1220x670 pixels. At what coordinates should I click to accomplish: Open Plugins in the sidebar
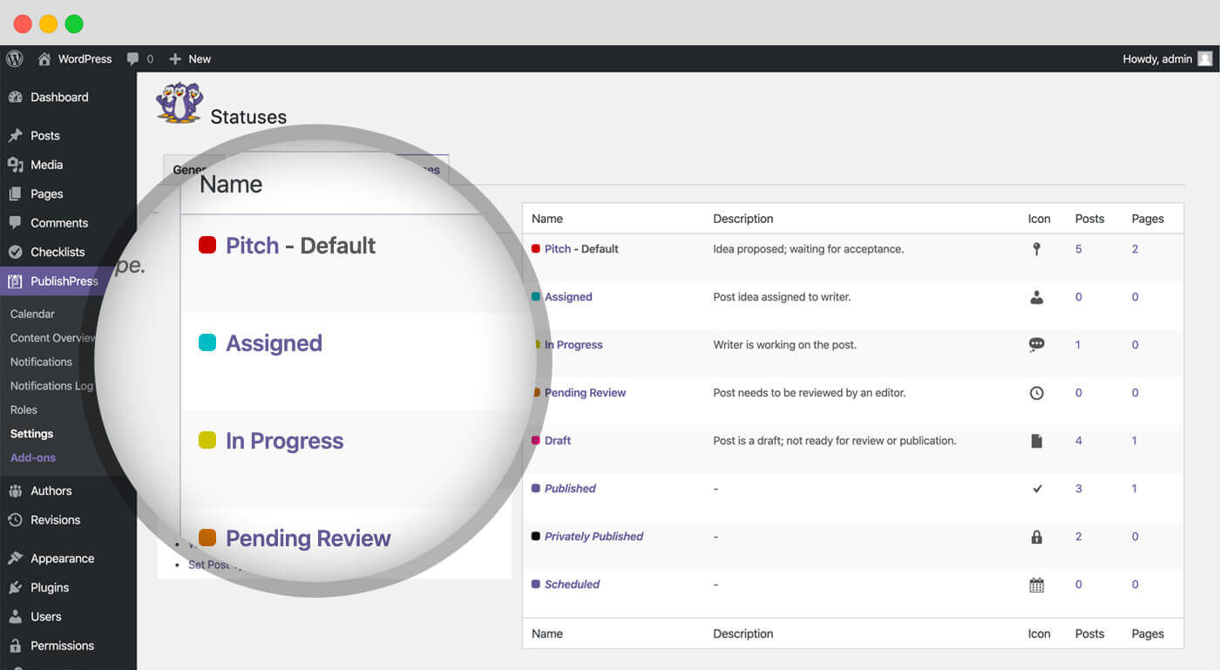(x=50, y=587)
